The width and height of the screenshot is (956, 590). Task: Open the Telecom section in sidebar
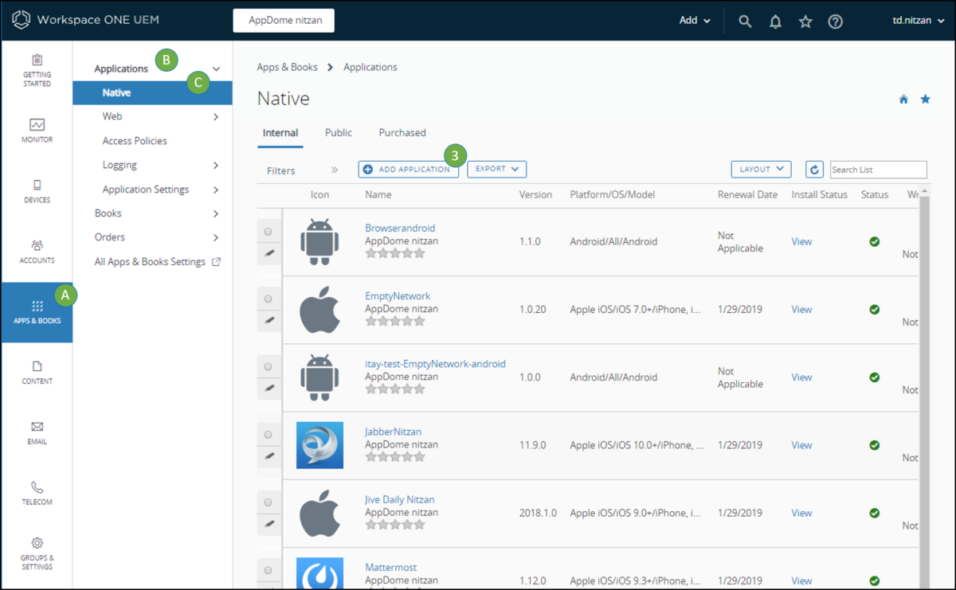pyautogui.click(x=37, y=492)
